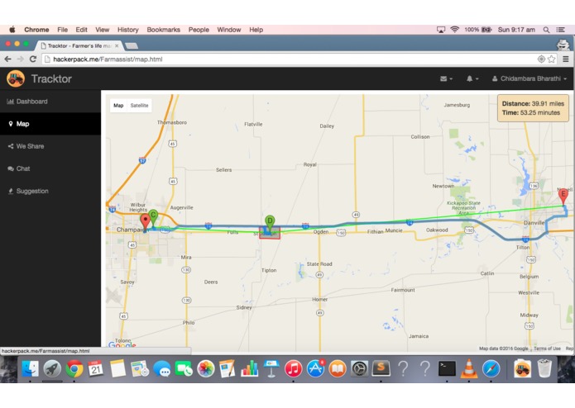Switch the map to Satellite view
Screen dimensions: 575x408
pos(139,106)
